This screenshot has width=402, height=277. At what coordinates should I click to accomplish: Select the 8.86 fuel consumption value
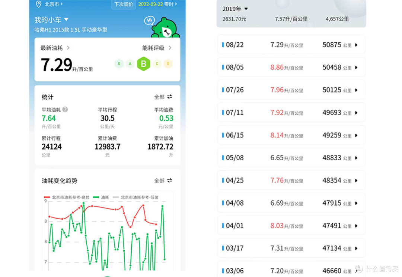[277, 67]
